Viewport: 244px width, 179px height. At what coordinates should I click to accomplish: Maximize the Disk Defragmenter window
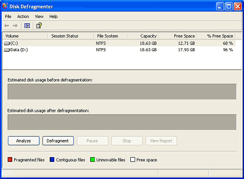(x=229, y=6)
